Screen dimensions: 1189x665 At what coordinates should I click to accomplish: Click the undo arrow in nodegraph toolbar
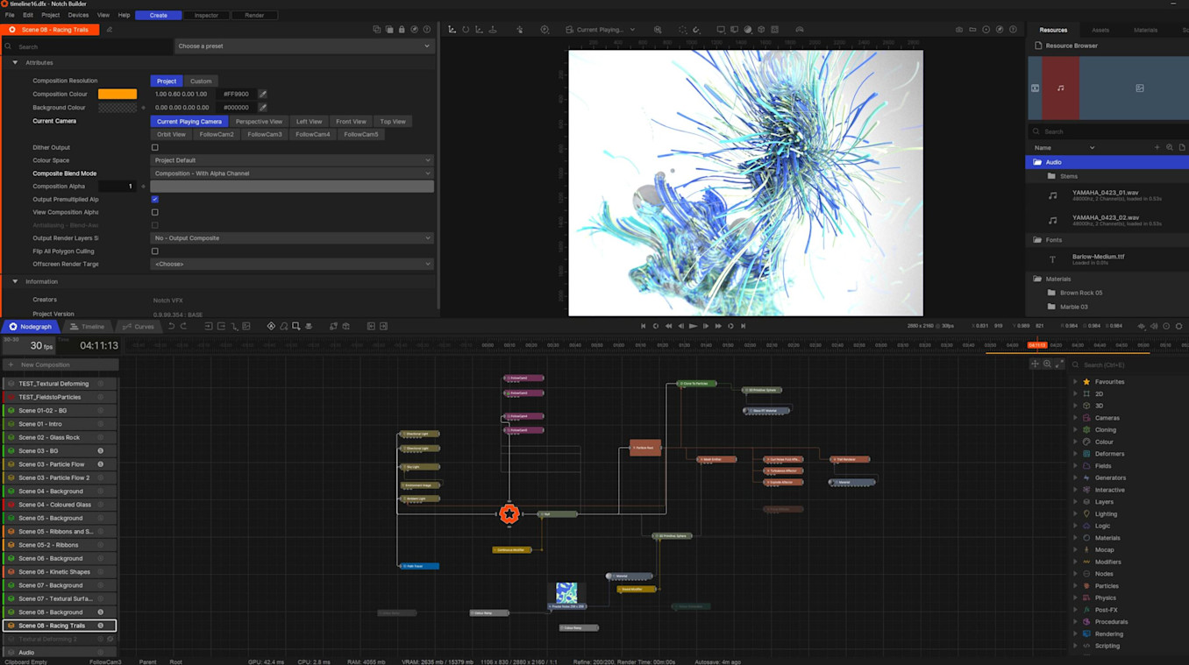171,326
